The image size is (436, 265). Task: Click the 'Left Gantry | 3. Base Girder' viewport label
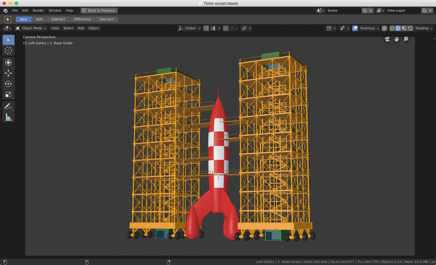48,43
